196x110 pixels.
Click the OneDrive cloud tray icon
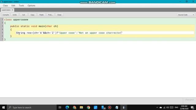[x=160, y=108]
